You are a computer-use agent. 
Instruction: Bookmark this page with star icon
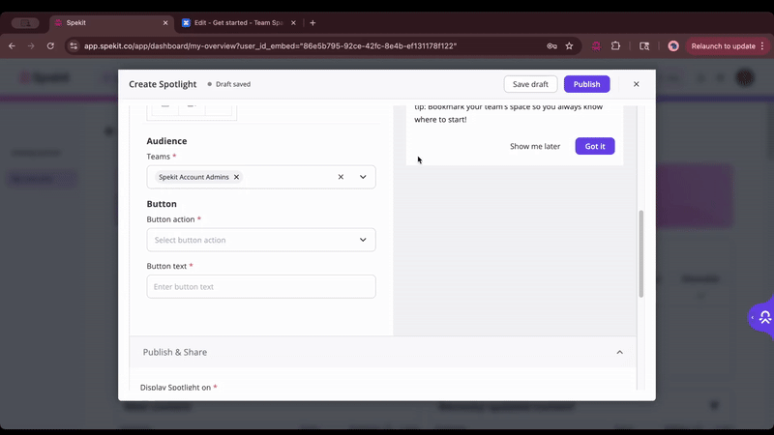click(x=569, y=45)
